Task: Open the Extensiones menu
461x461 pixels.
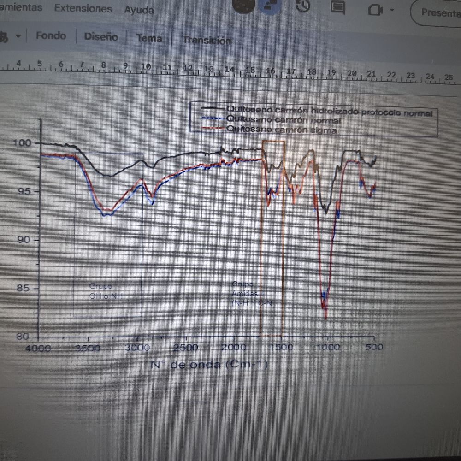Action: 83,8
